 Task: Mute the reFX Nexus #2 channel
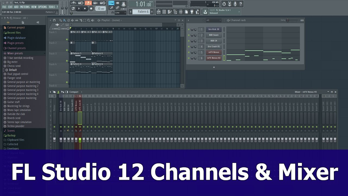click(x=189, y=58)
